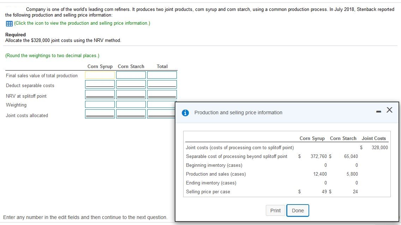The image size is (401, 225).
Task: Click the 5,800 production cases value
Action: 352,174
